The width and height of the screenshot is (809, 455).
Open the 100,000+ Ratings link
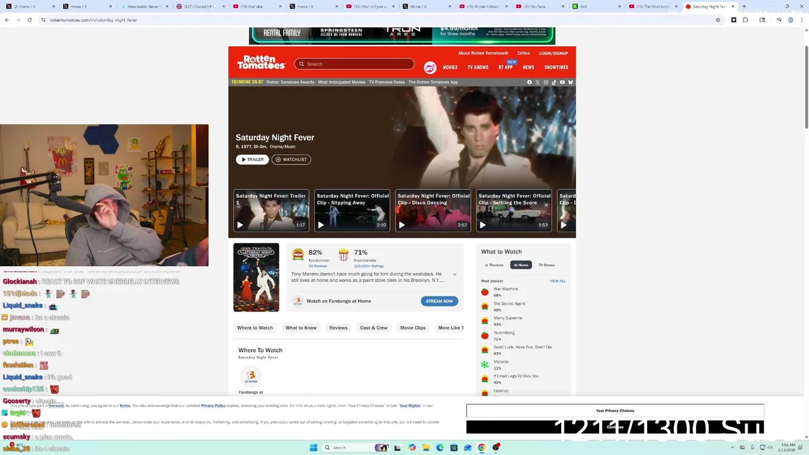[x=368, y=266]
